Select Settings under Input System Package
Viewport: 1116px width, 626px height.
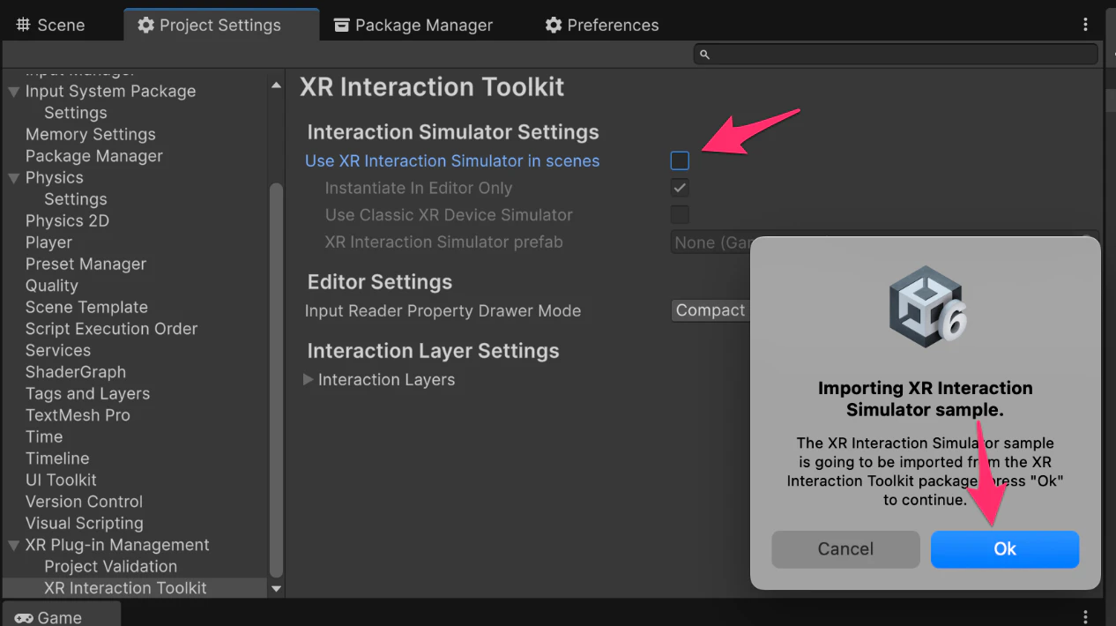coord(76,113)
